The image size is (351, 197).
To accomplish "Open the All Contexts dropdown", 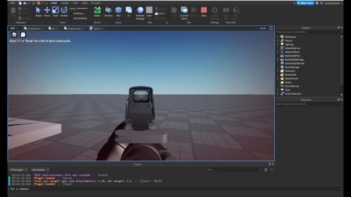I will tap(40, 170).
